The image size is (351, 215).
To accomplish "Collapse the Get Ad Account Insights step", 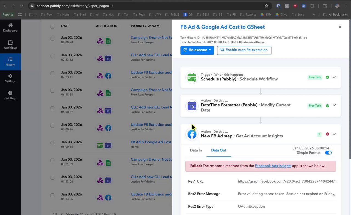I will coord(334,134).
